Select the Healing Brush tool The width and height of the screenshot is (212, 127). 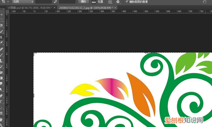[1, 49]
